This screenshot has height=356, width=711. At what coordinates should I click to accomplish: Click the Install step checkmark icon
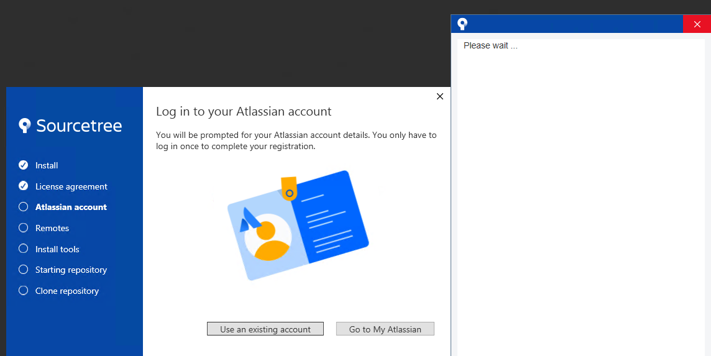(x=23, y=165)
